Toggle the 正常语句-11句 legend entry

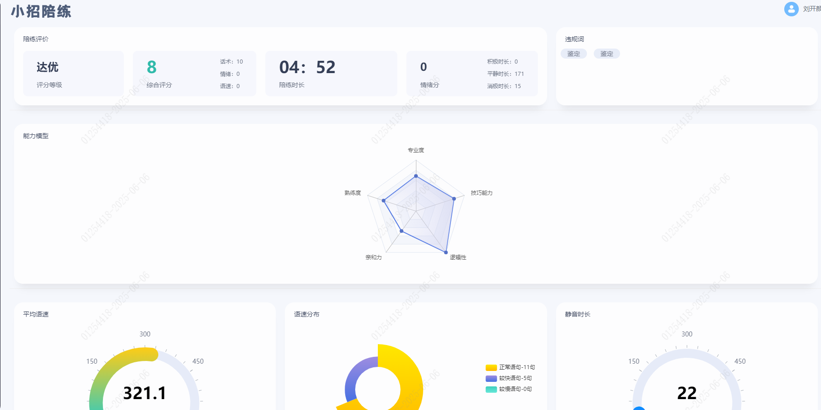[510, 367]
